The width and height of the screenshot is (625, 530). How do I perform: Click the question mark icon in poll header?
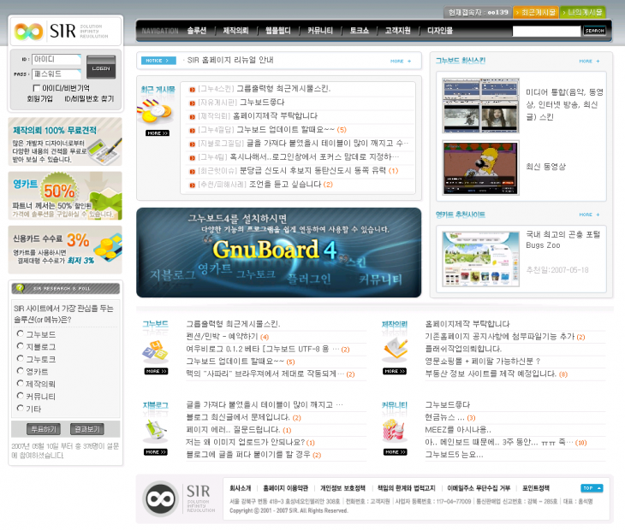(20, 288)
